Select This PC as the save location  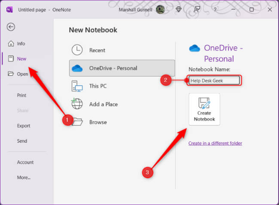[x=98, y=86]
